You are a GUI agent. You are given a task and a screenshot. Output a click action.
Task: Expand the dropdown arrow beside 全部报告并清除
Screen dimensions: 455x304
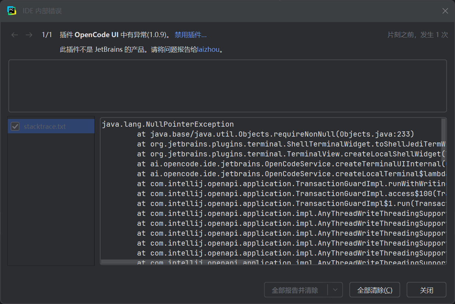pos(335,290)
